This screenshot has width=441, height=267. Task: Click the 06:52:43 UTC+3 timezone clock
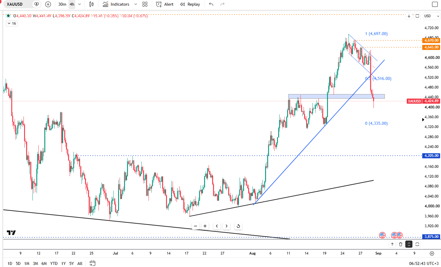424,263
